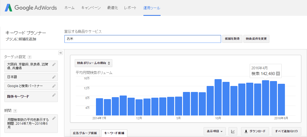The image size is (307, 137).
Task: Edit Google と検索パートナー network pencil
Action: coord(54,86)
